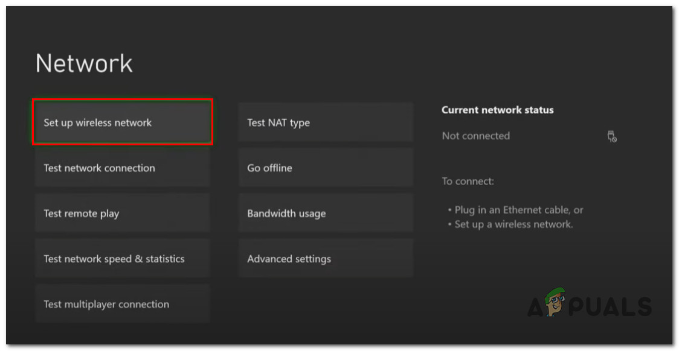Select the red-highlighted wireless network tile
This screenshot has height=351, width=679.
click(122, 122)
